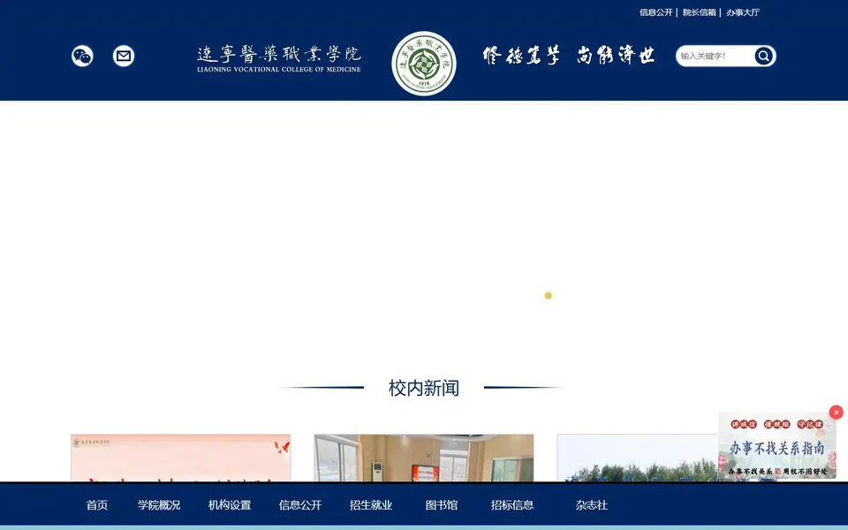Open the 办事大厅 link
This screenshot has height=530, width=848.
[x=743, y=12]
